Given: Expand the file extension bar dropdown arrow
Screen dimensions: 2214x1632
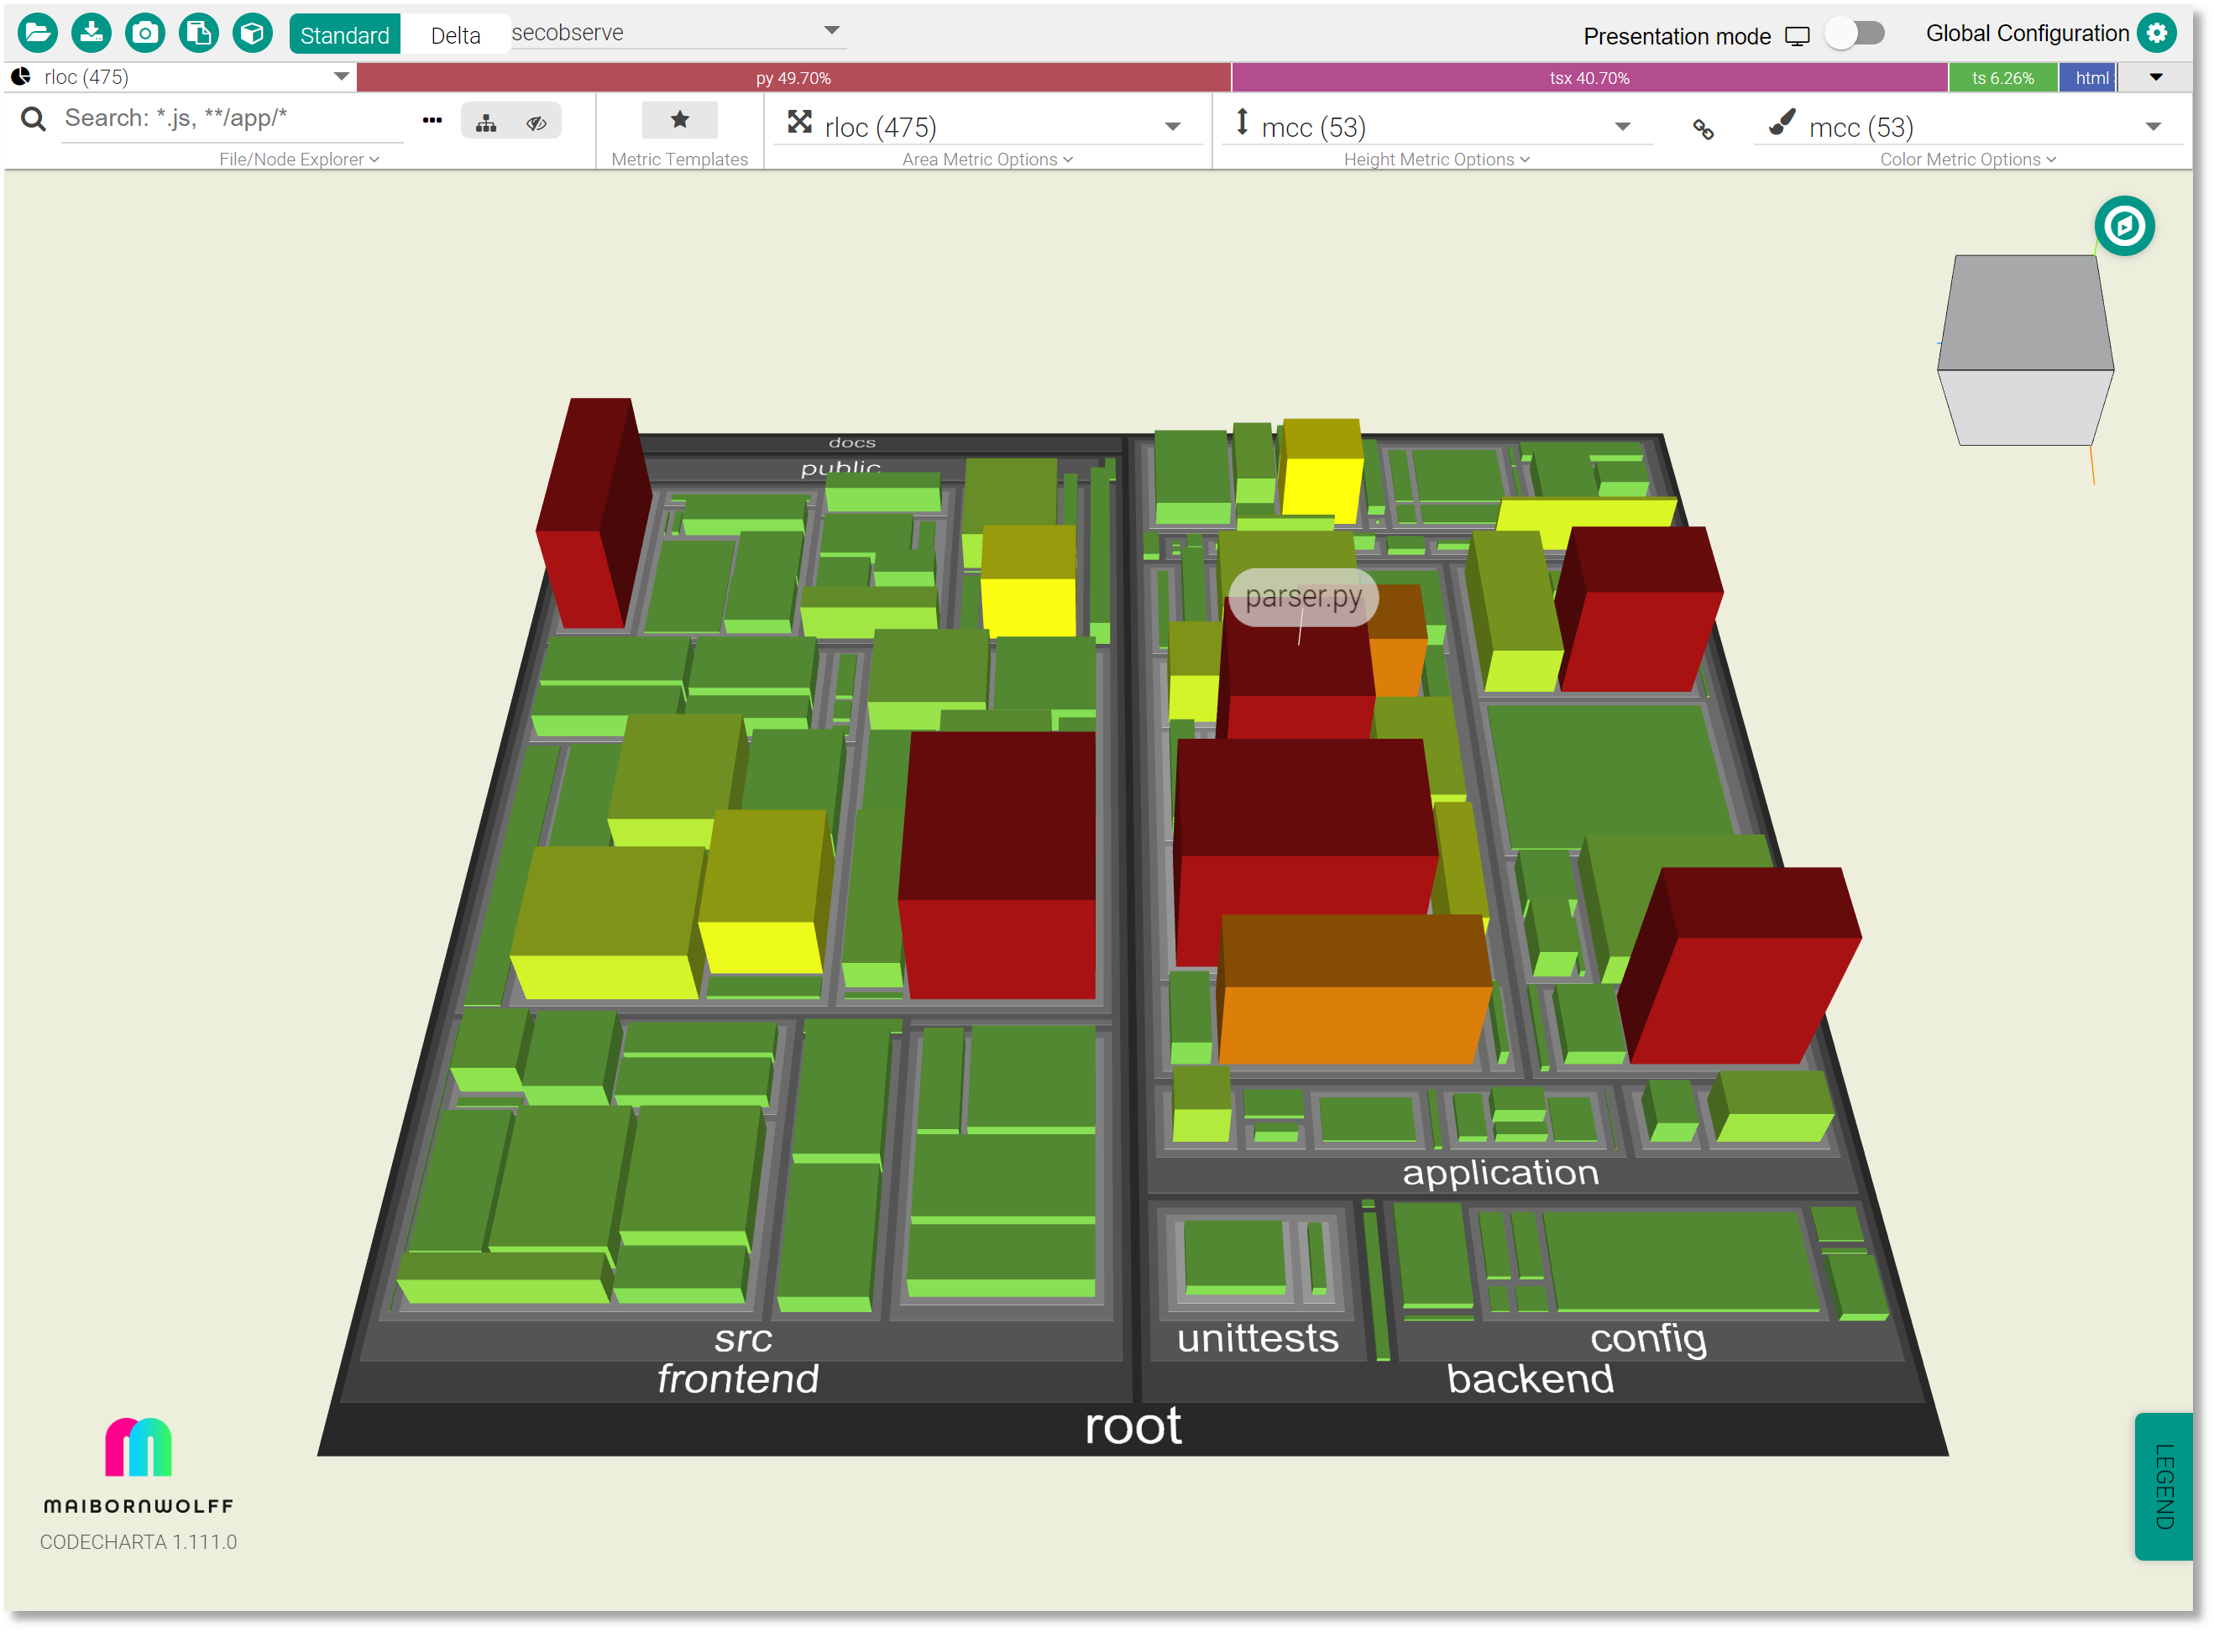Looking at the screenshot, I should [2156, 77].
